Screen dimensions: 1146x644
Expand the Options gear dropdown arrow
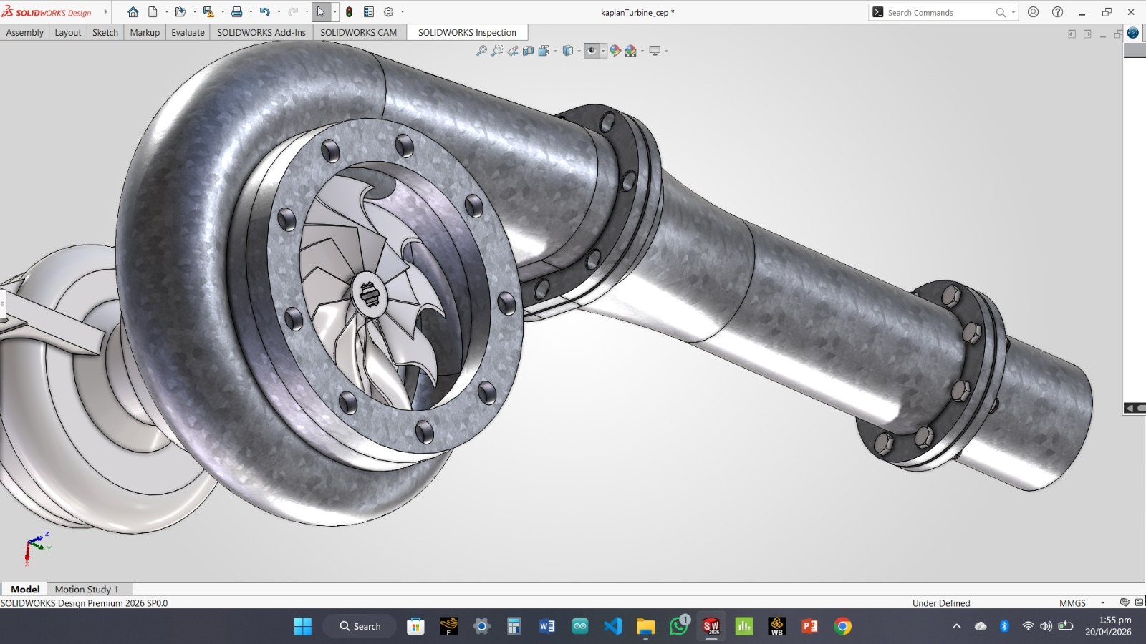[x=403, y=12]
